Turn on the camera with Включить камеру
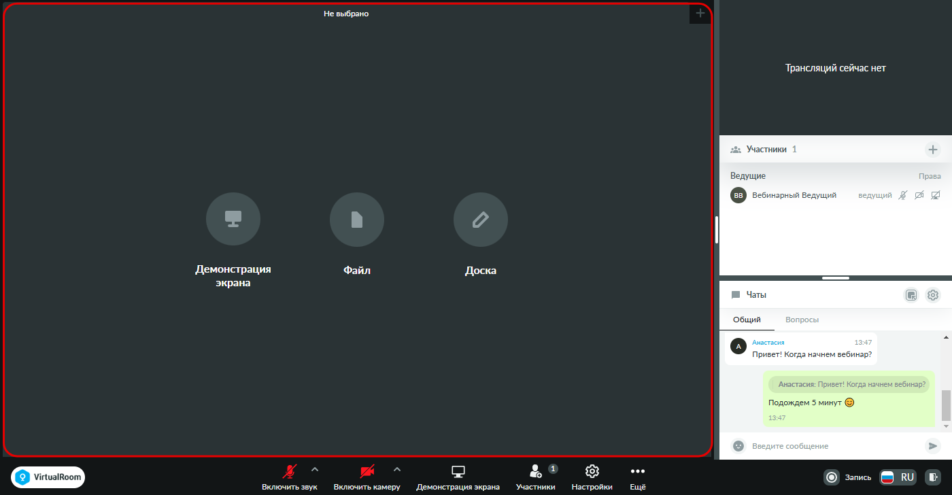Image resolution: width=952 pixels, height=495 pixels. (x=367, y=477)
